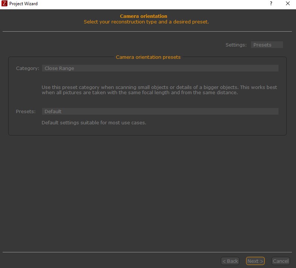Click the question mark help button
The width and height of the screenshot is (296, 268).
(271, 4)
